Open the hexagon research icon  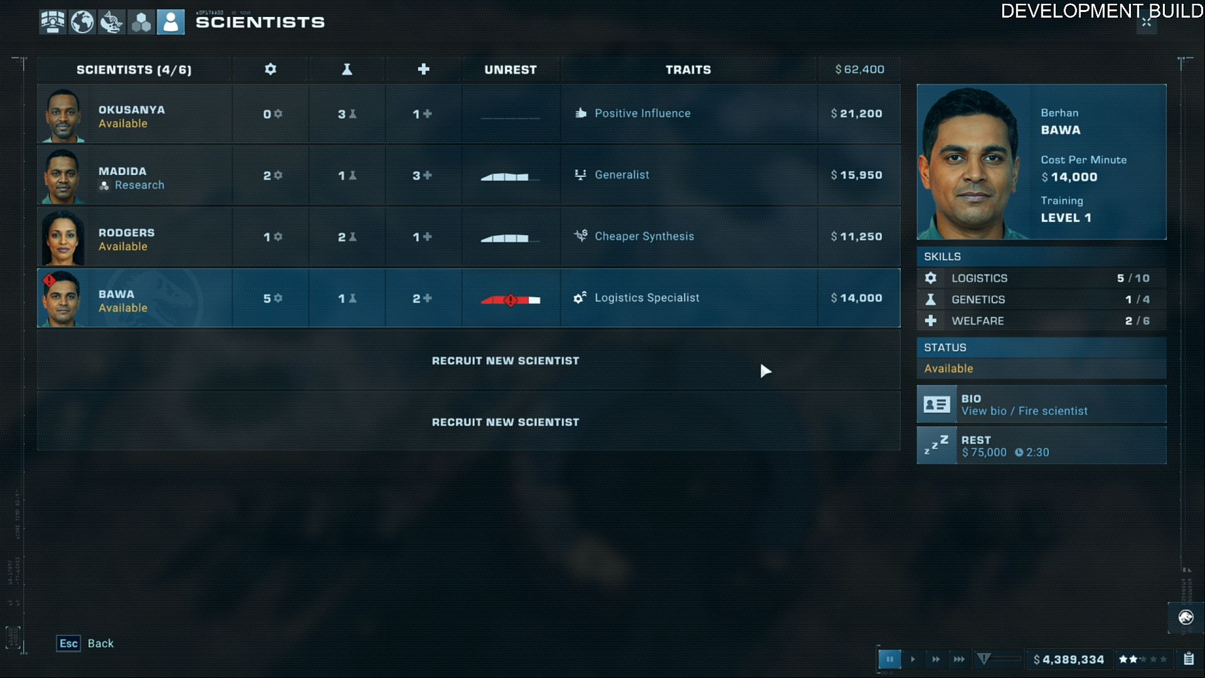point(141,22)
